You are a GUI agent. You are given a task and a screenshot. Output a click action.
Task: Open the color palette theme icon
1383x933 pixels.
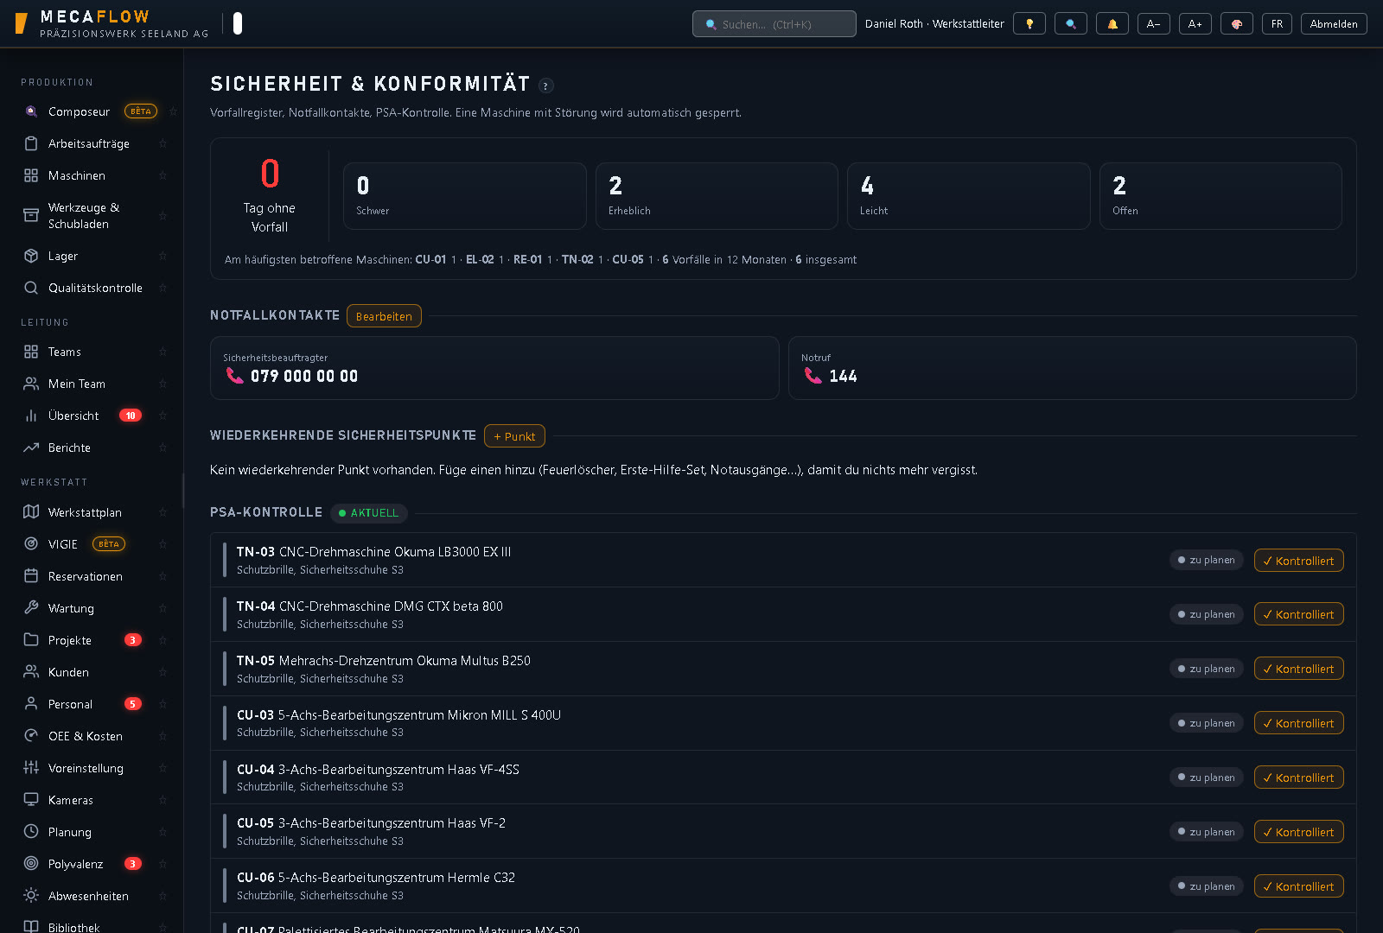click(1237, 24)
